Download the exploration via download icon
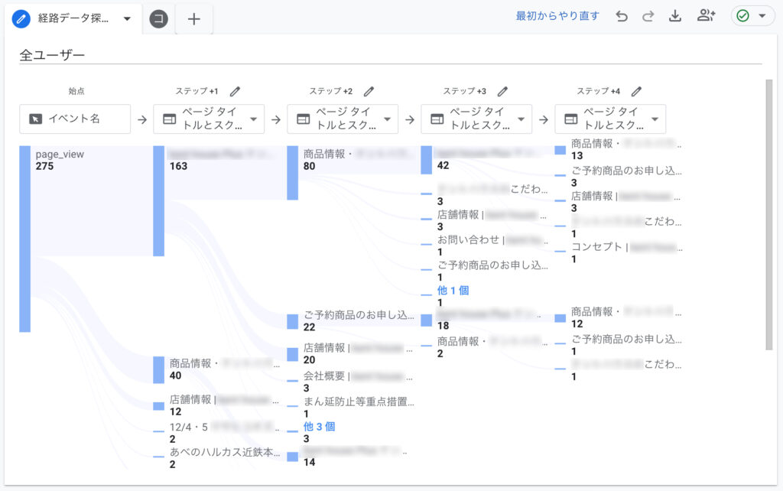Screen dimensions: 783x491 pos(675,16)
